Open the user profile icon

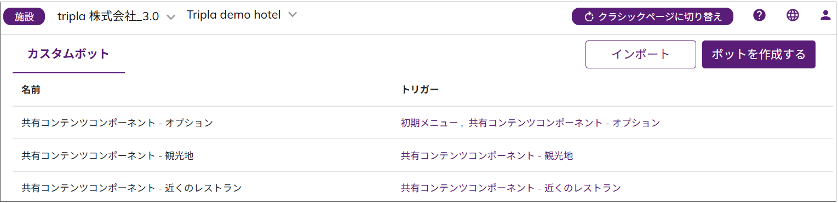(x=825, y=15)
